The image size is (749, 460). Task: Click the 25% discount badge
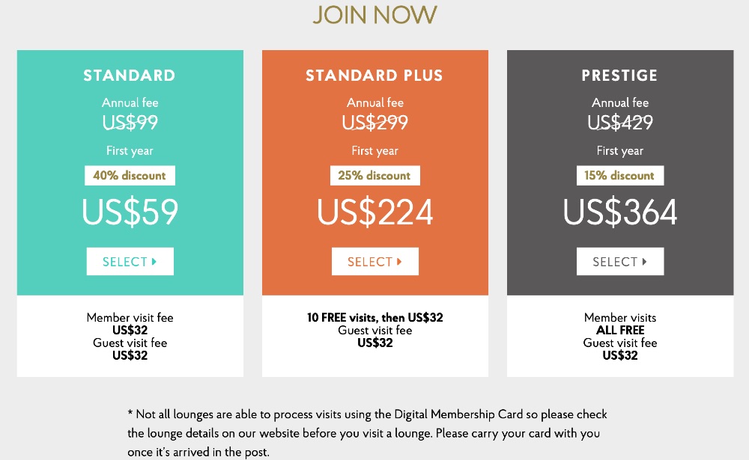tap(374, 176)
